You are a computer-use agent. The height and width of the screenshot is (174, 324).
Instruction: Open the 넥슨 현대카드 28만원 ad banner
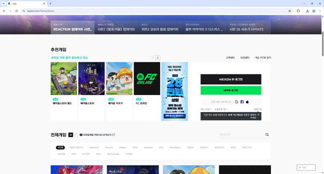coord(175,91)
